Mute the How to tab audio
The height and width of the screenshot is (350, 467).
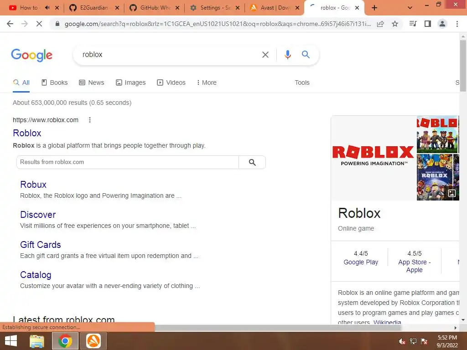click(47, 8)
